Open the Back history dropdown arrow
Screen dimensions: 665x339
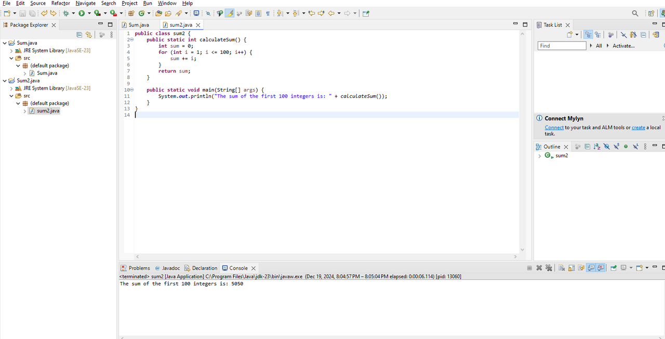pyautogui.click(x=339, y=13)
